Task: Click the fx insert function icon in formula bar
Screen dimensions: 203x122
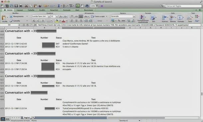Action: pos(35,25)
